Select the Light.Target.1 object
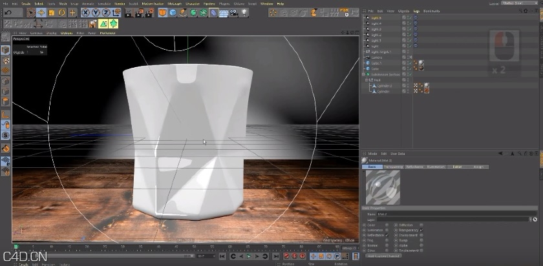 (381, 52)
